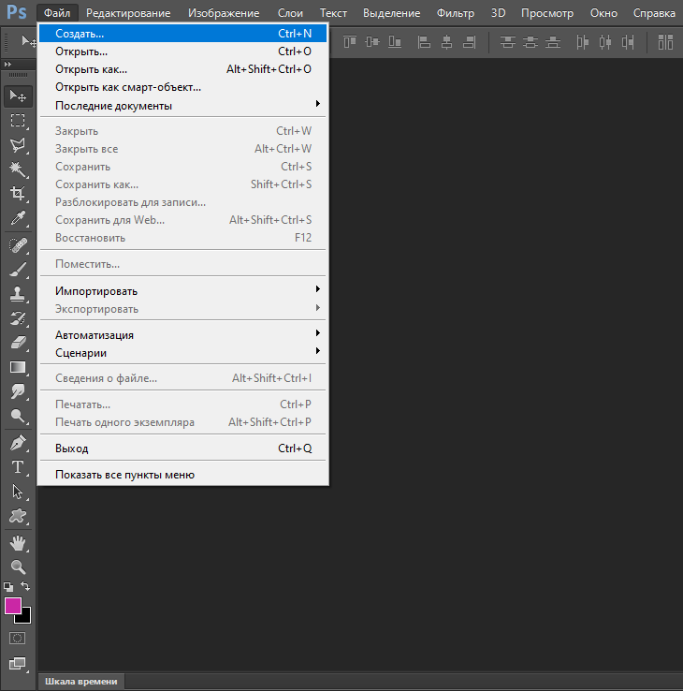This screenshot has height=691, width=683.
Task: Select the Polygonal Lasso tool
Action: click(18, 144)
